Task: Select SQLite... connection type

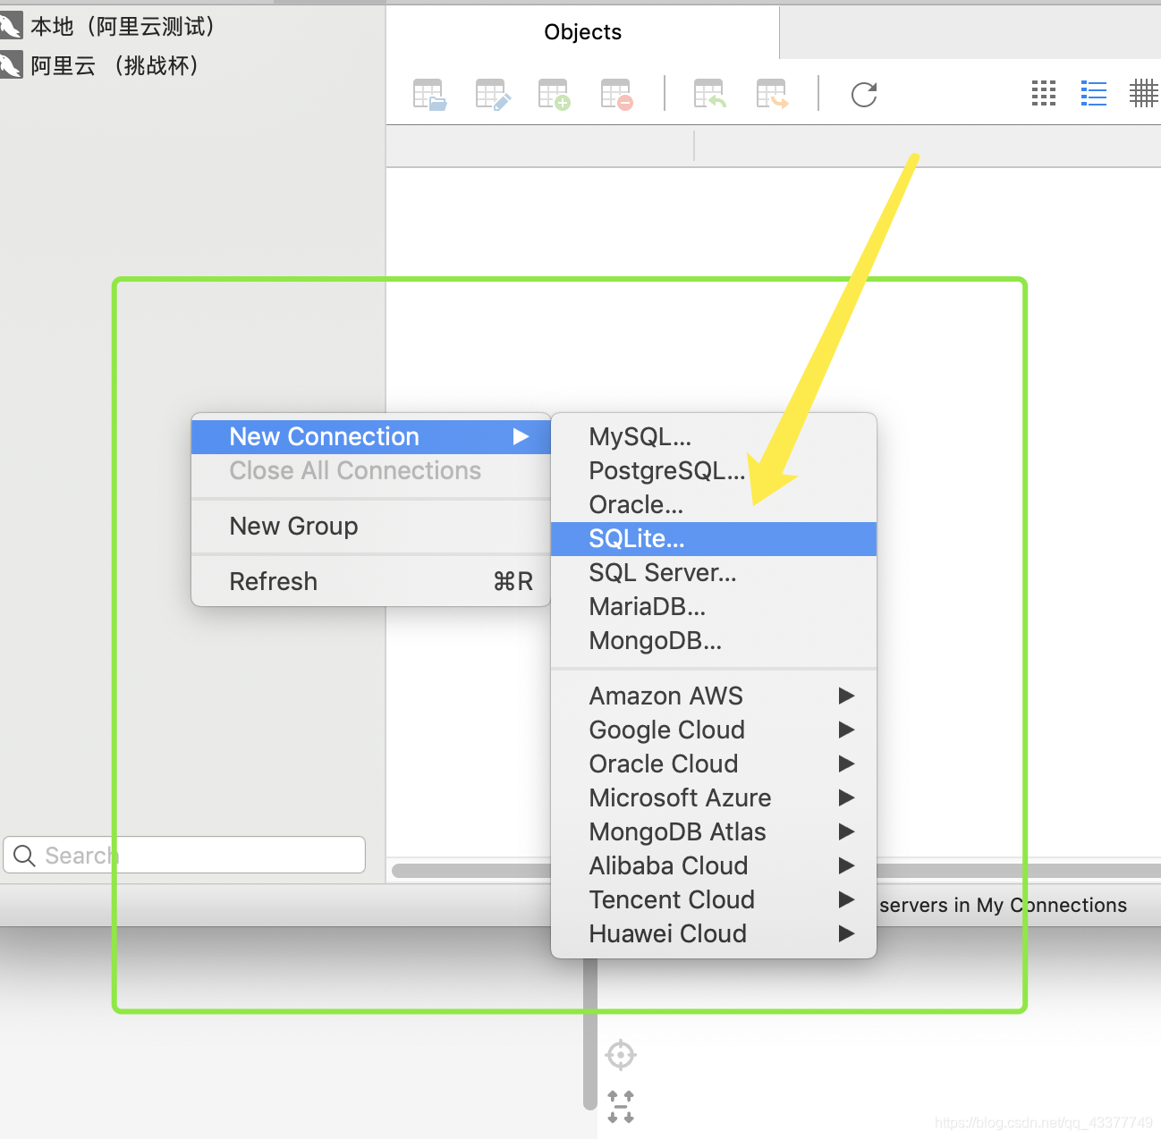Action: tap(714, 539)
